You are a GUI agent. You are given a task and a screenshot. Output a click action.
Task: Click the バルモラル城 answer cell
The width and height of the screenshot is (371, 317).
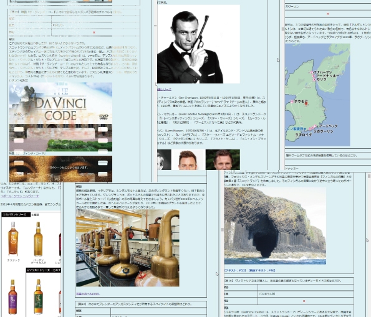pyautogui.click(x=306, y=294)
